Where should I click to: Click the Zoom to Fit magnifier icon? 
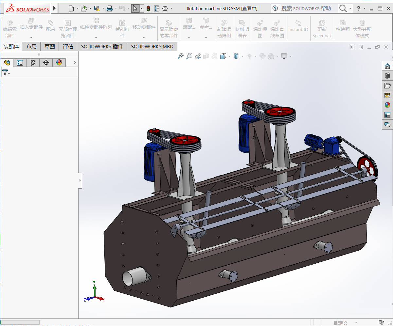180,56
